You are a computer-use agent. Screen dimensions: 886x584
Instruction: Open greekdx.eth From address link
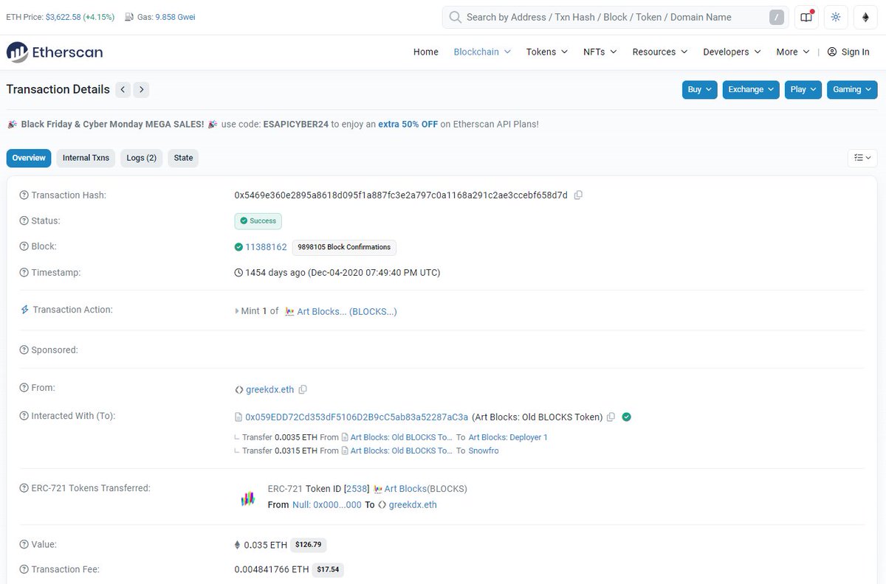[x=269, y=389]
